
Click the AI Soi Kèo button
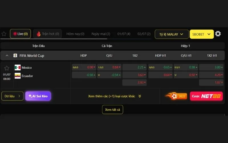pos(38,96)
